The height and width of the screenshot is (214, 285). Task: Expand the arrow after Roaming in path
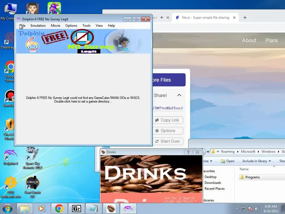(238, 152)
